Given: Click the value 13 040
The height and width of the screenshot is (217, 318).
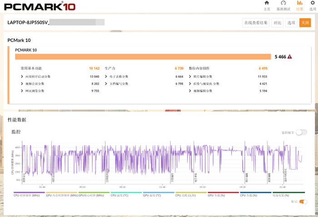Looking at the screenshot, I should click(94, 77).
